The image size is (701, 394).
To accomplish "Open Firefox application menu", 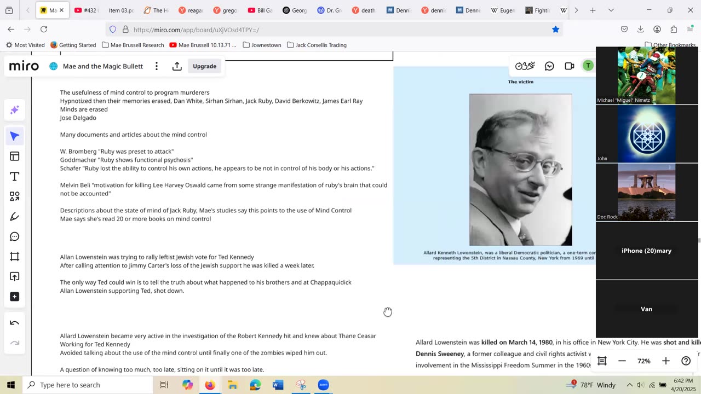I will tap(690, 30).
